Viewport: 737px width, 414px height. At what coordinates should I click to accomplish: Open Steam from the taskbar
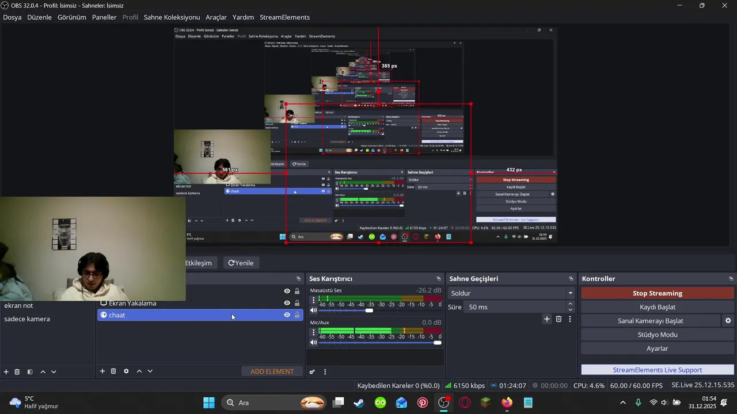pos(359,402)
